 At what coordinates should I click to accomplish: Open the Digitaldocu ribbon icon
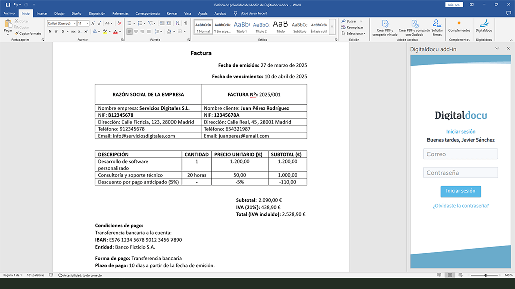point(484,23)
